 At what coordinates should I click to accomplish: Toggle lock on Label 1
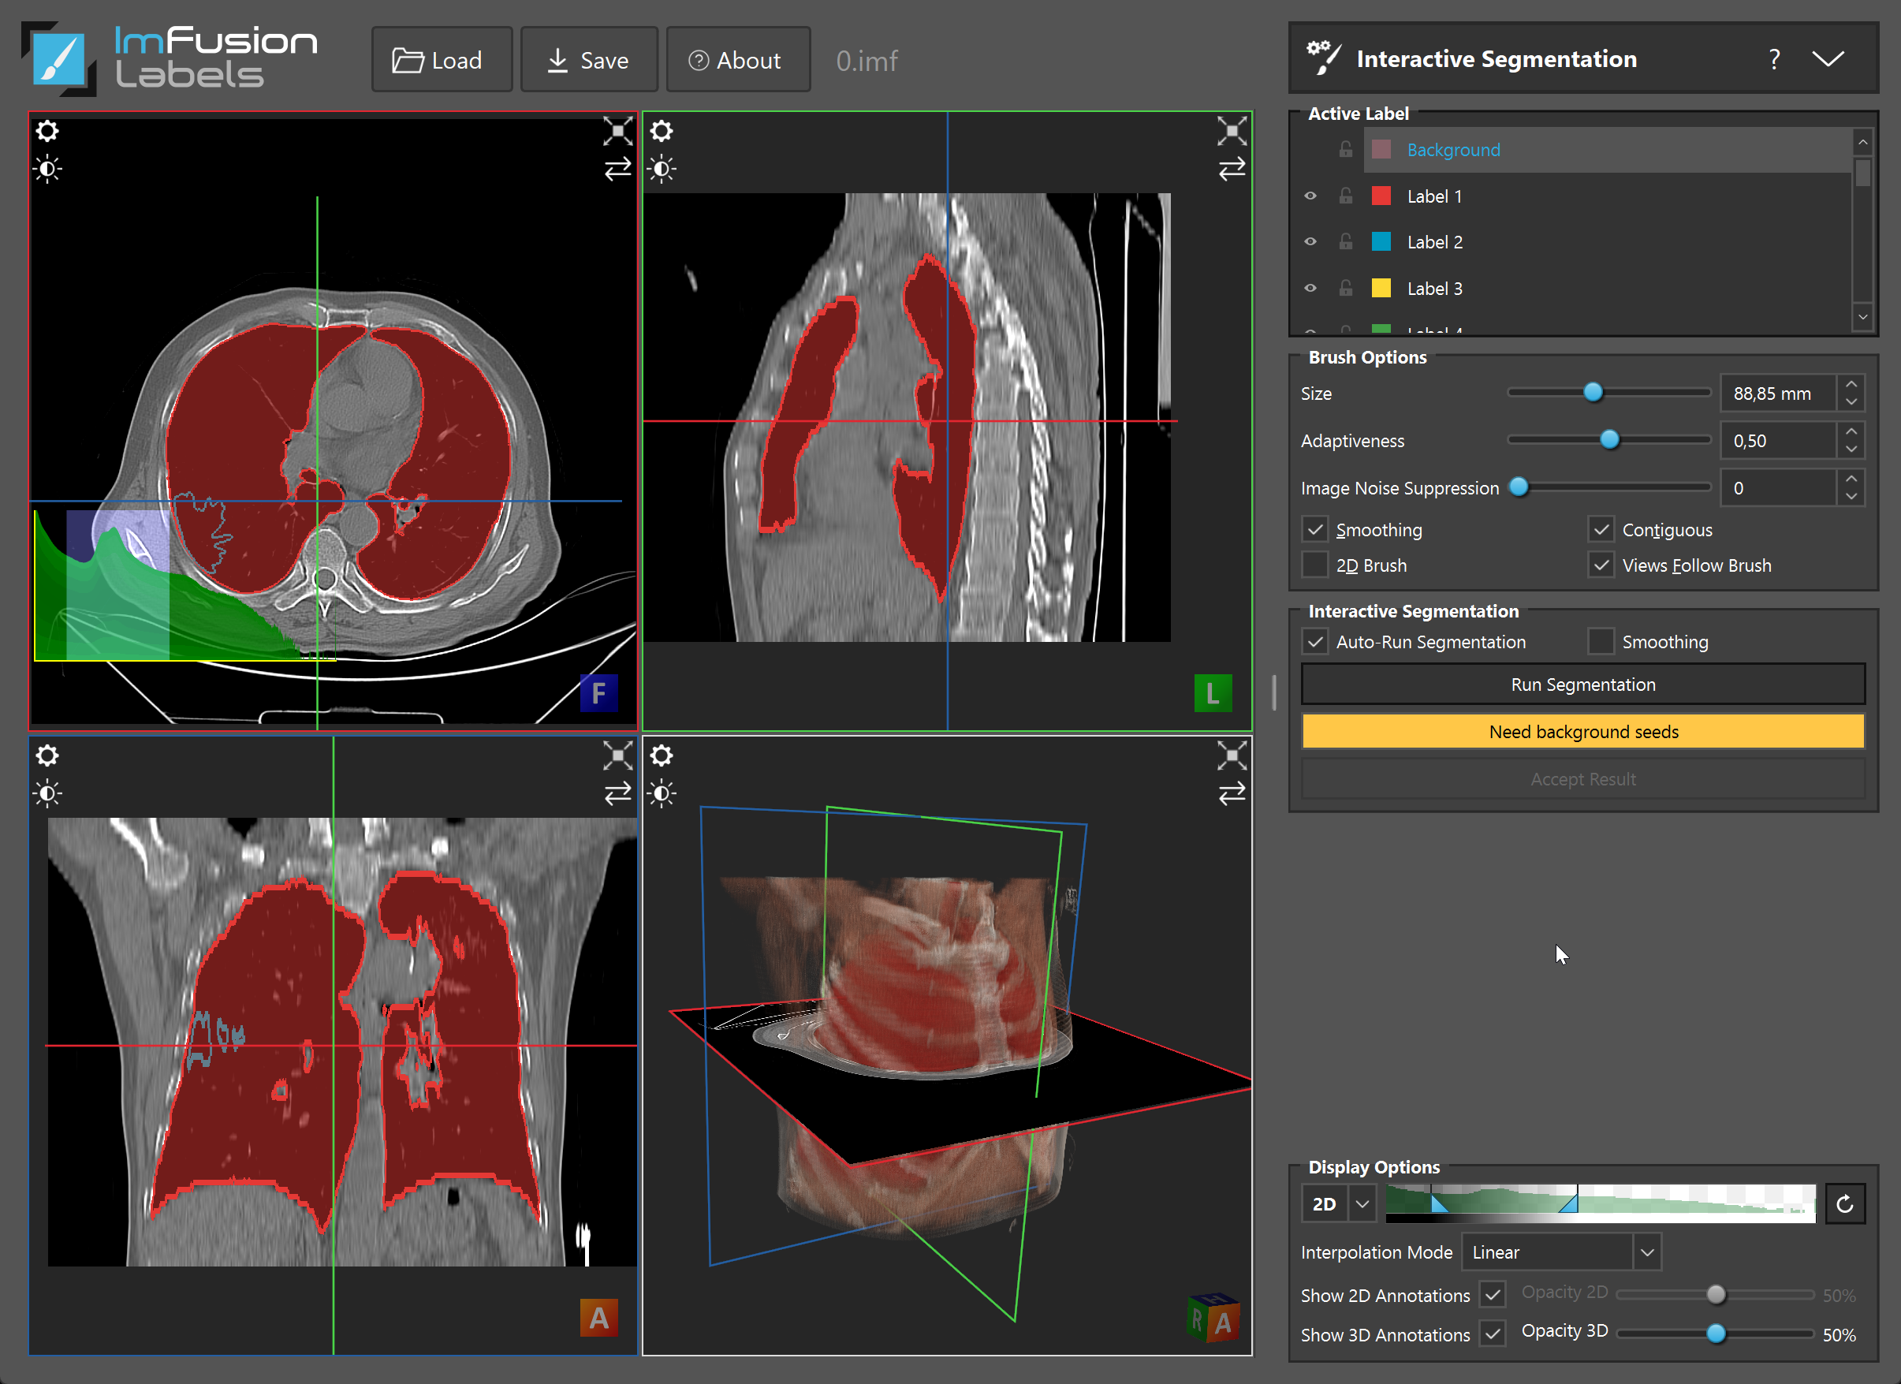[x=1345, y=196]
